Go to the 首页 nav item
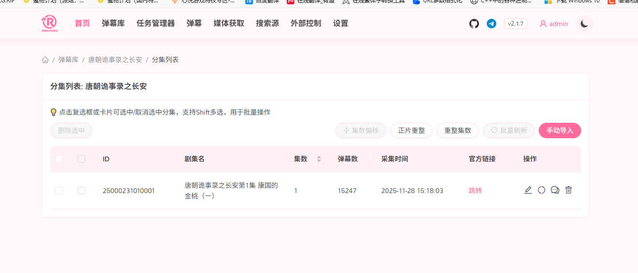This screenshot has height=273, width=638. pyautogui.click(x=82, y=23)
